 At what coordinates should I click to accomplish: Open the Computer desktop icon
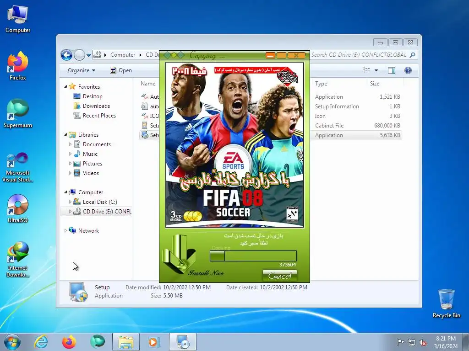click(18, 19)
